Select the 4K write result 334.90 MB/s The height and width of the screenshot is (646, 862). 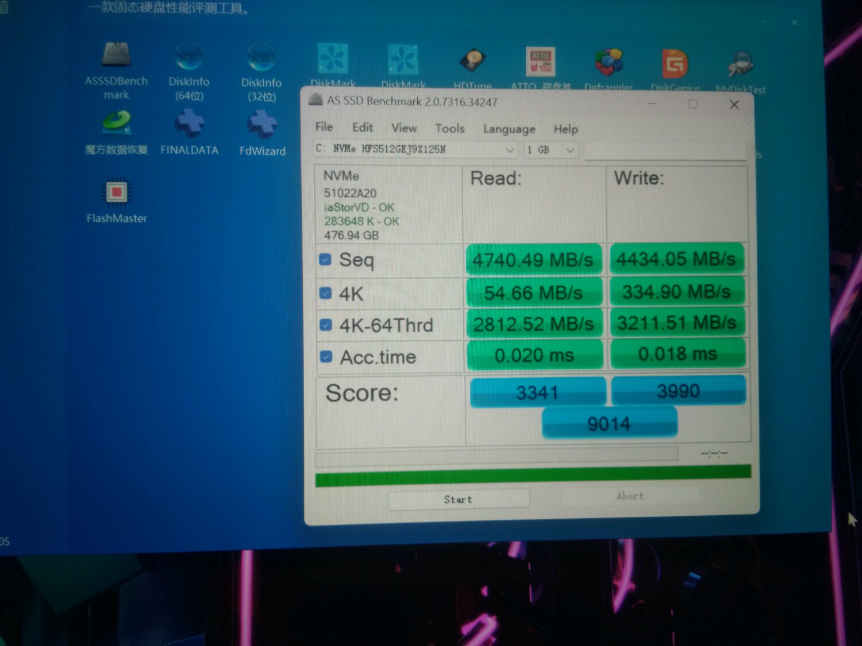point(677,292)
